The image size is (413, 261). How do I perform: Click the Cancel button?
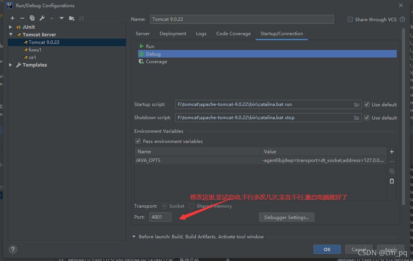point(359,249)
